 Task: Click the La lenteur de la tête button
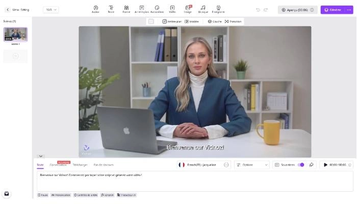86,195
